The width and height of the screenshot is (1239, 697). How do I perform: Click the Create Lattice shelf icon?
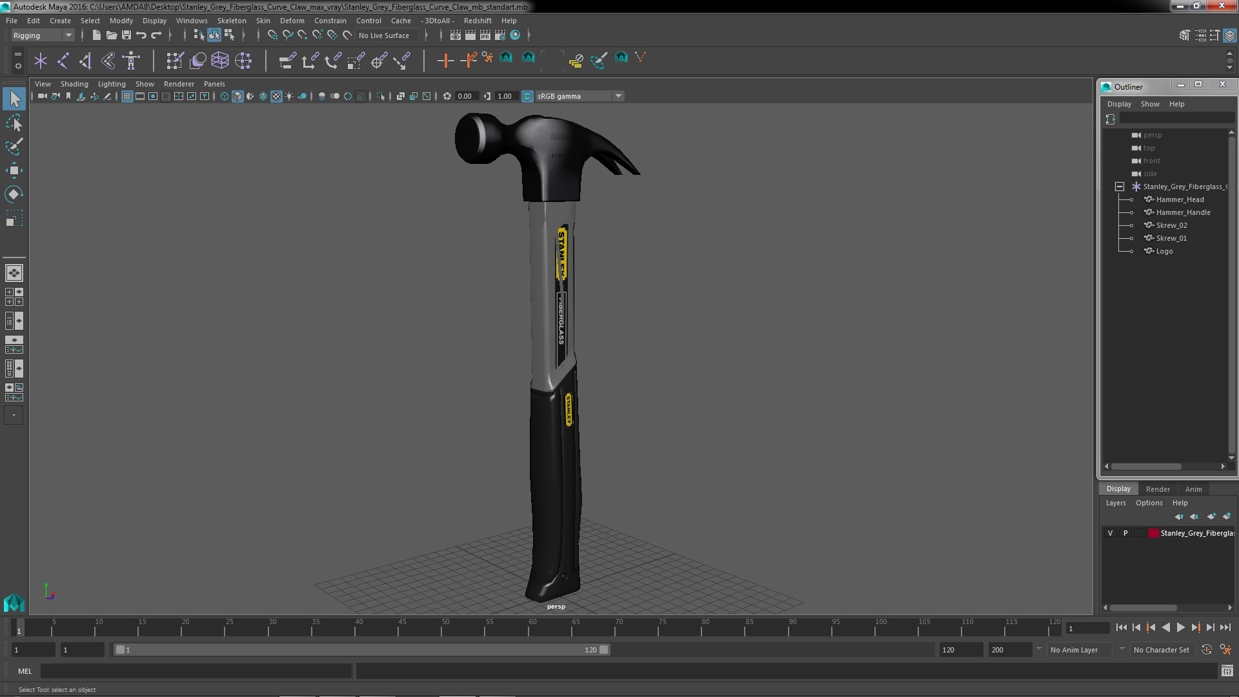tap(220, 61)
